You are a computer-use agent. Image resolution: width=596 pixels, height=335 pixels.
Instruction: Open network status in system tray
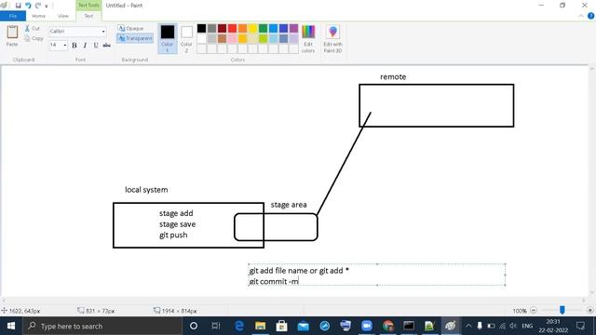pos(503,326)
